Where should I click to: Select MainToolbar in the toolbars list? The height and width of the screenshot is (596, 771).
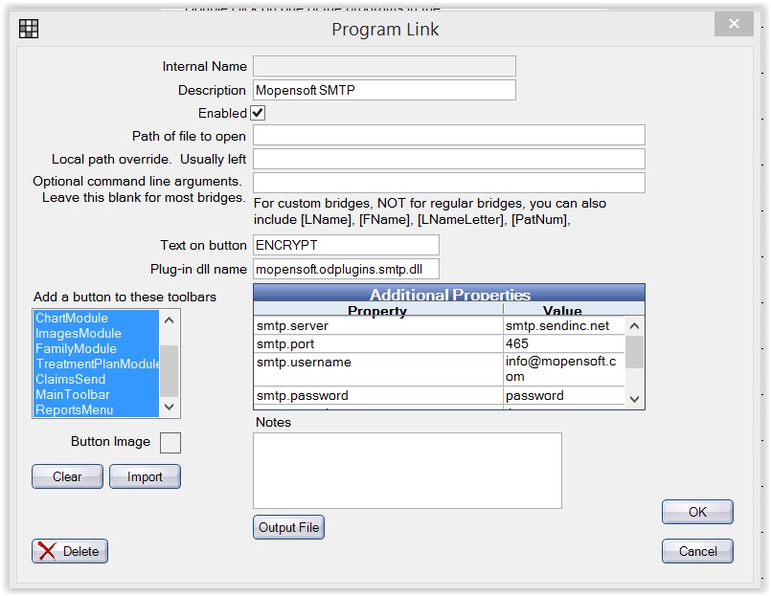pos(96,394)
